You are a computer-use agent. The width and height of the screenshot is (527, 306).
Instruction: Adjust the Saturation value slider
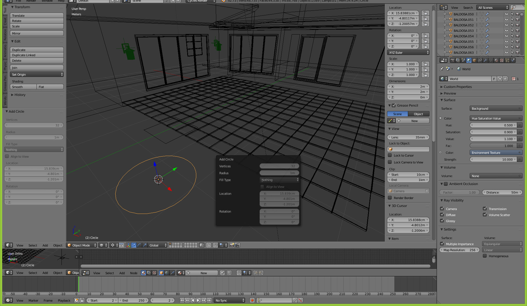pyautogui.click(x=493, y=132)
